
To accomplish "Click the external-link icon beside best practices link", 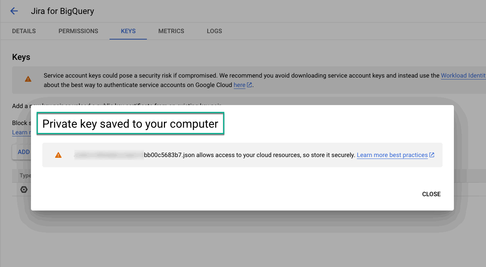I will [432, 154].
